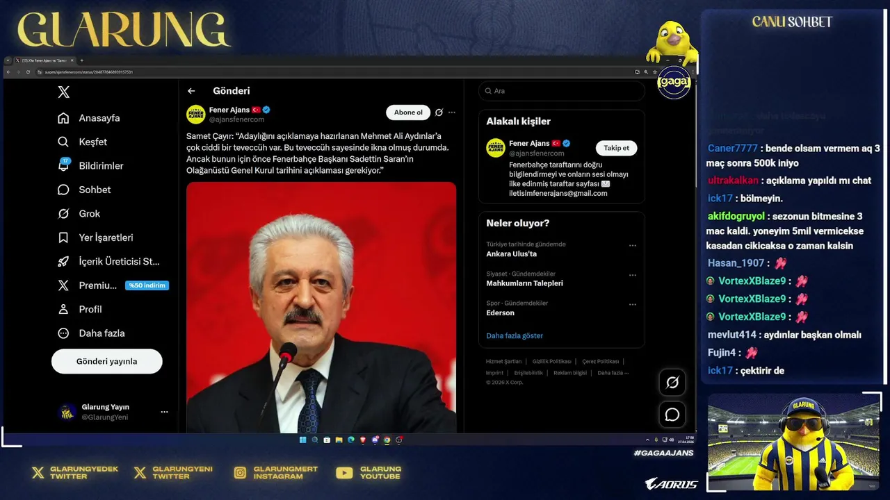Open Brave browser in taskbar
890x500 pixels.
click(x=363, y=440)
